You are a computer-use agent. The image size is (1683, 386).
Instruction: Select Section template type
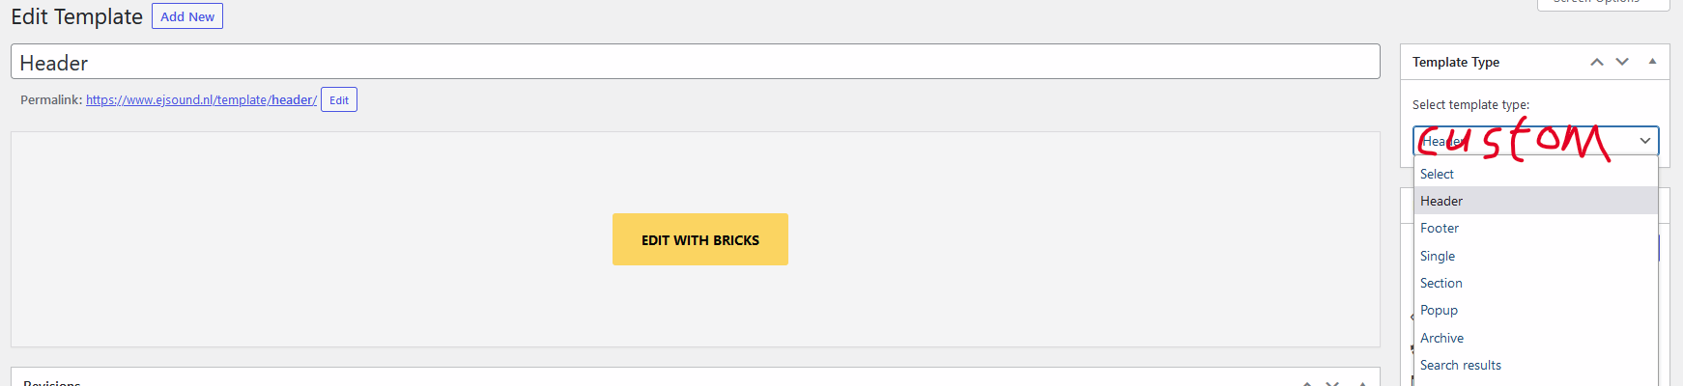[1441, 283]
